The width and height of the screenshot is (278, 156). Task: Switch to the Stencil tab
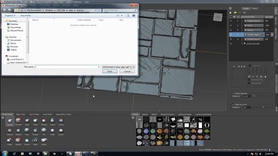click(145, 114)
